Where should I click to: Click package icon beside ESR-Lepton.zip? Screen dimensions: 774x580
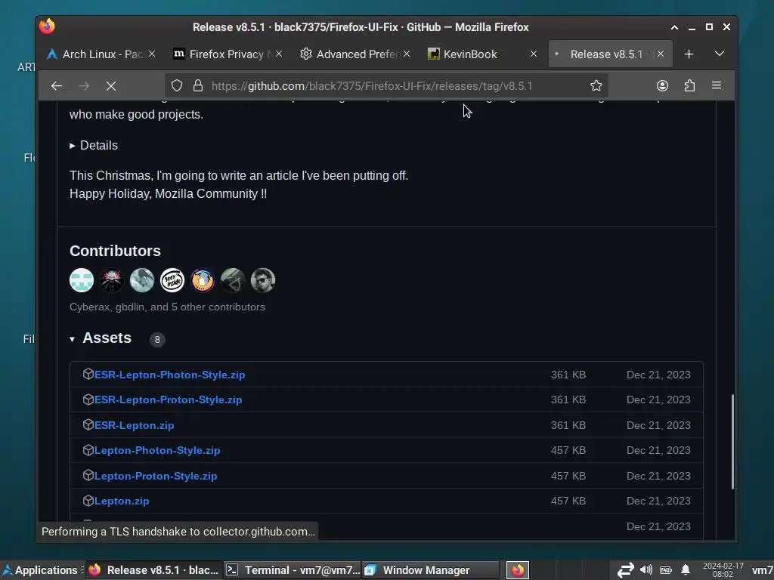88,424
